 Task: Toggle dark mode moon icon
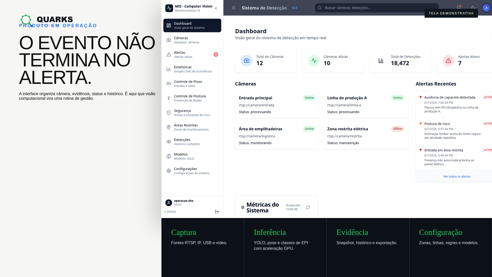point(473,8)
